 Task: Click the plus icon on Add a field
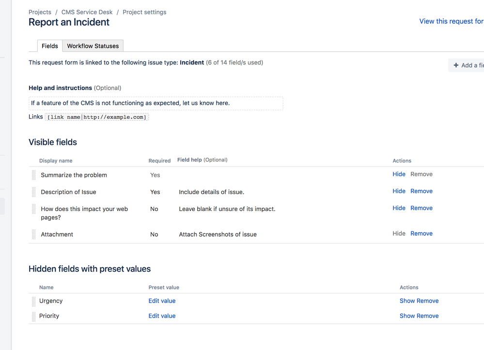[456, 65]
